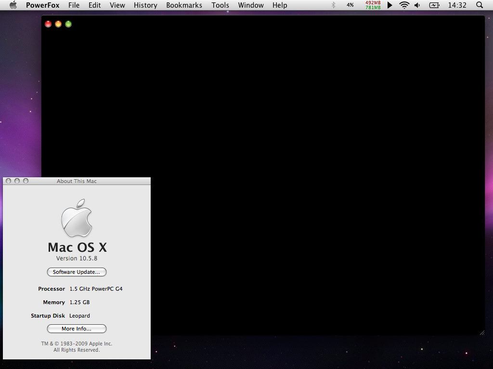This screenshot has width=493, height=369.
Task: Zoom the About This Mac window
Action: 26,181
